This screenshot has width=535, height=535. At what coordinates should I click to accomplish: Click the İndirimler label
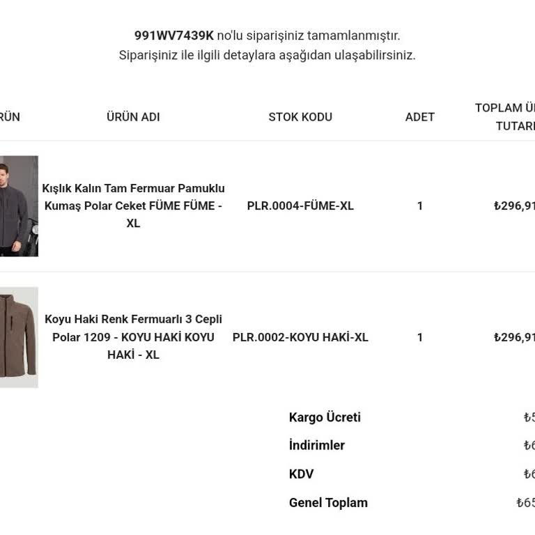click(x=317, y=446)
